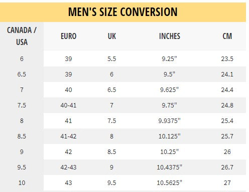The height and width of the screenshot is (192, 249).
Task: Select the USA size 10 cell
Action: (22, 183)
